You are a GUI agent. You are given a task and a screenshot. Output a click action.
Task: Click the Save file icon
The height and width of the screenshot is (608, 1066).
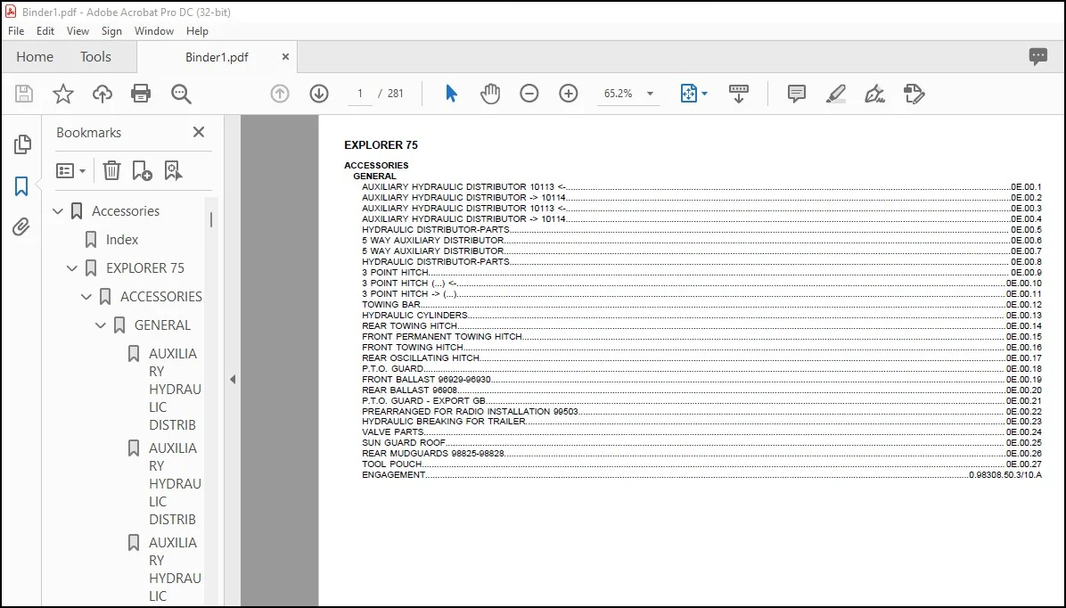coord(24,94)
